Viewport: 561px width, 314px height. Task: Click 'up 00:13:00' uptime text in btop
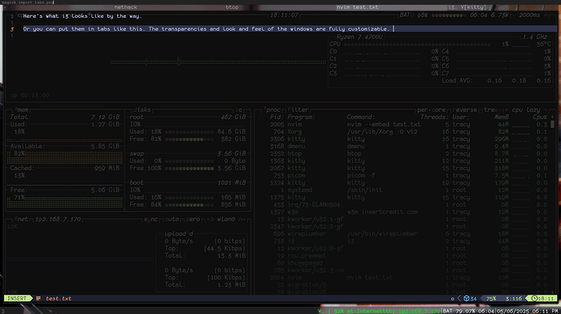(30, 96)
